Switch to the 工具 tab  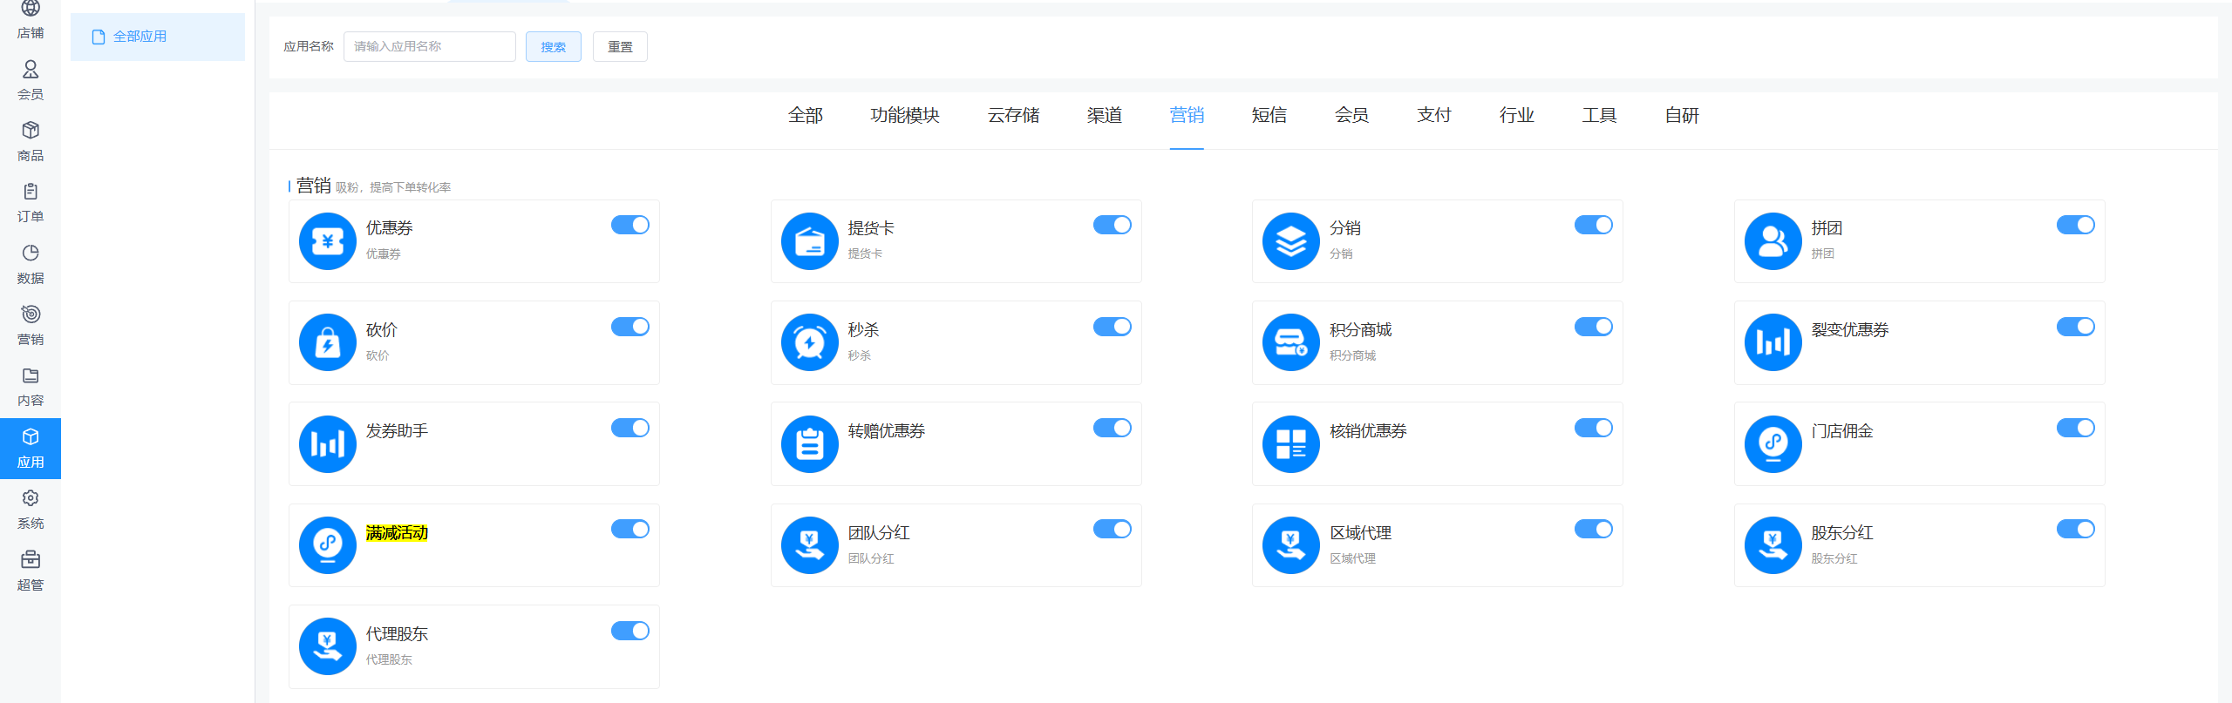pyautogui.click(x=1600, y=115)
